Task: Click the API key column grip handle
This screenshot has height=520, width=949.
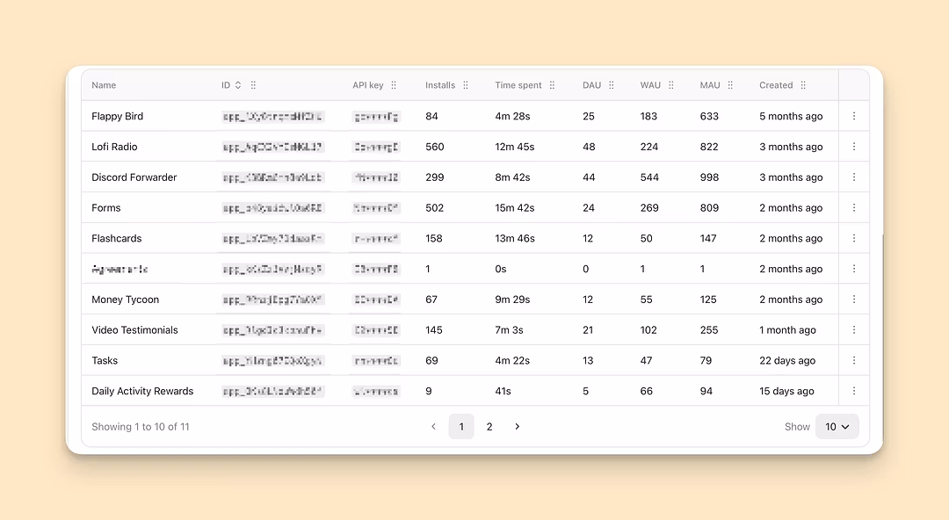Action: [394, 85]
